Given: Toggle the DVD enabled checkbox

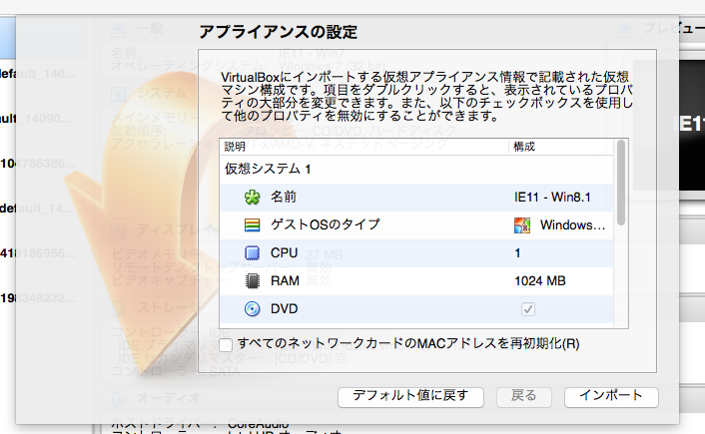Looking at the screenshot, I should point(527,310).
